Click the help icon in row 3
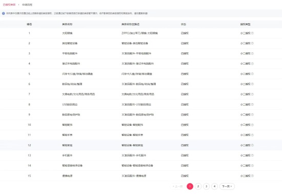 pos(252,53)
